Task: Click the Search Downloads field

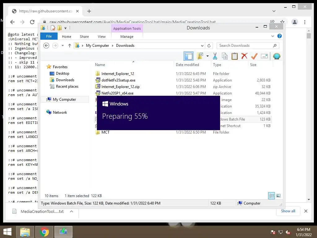Action: [248, 46]
